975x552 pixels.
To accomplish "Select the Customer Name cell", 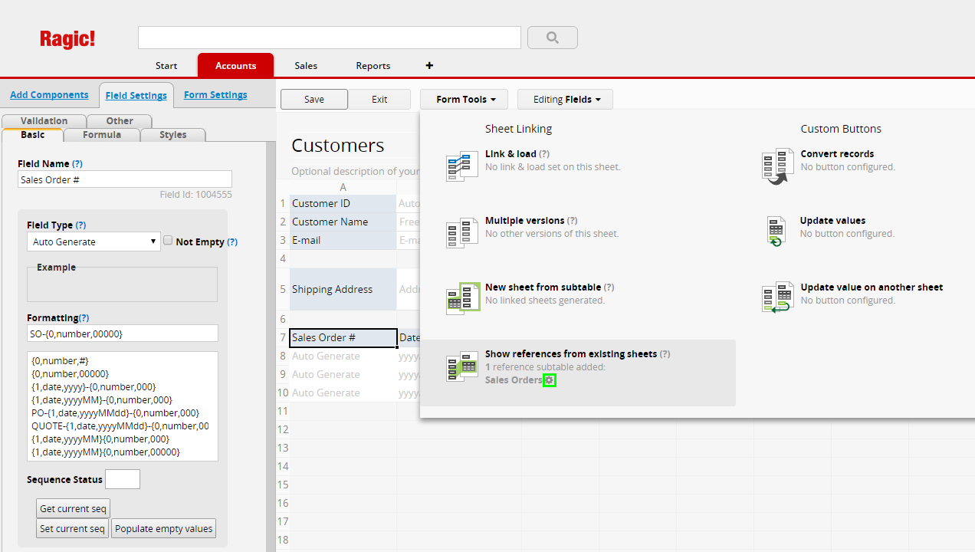I will point(343,222).
